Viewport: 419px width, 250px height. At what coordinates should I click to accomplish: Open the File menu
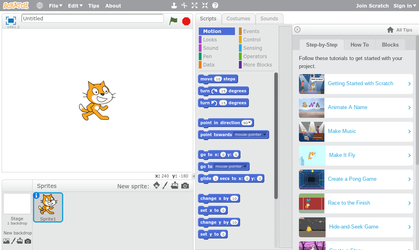pyautogui.click(x=56, y=6)
